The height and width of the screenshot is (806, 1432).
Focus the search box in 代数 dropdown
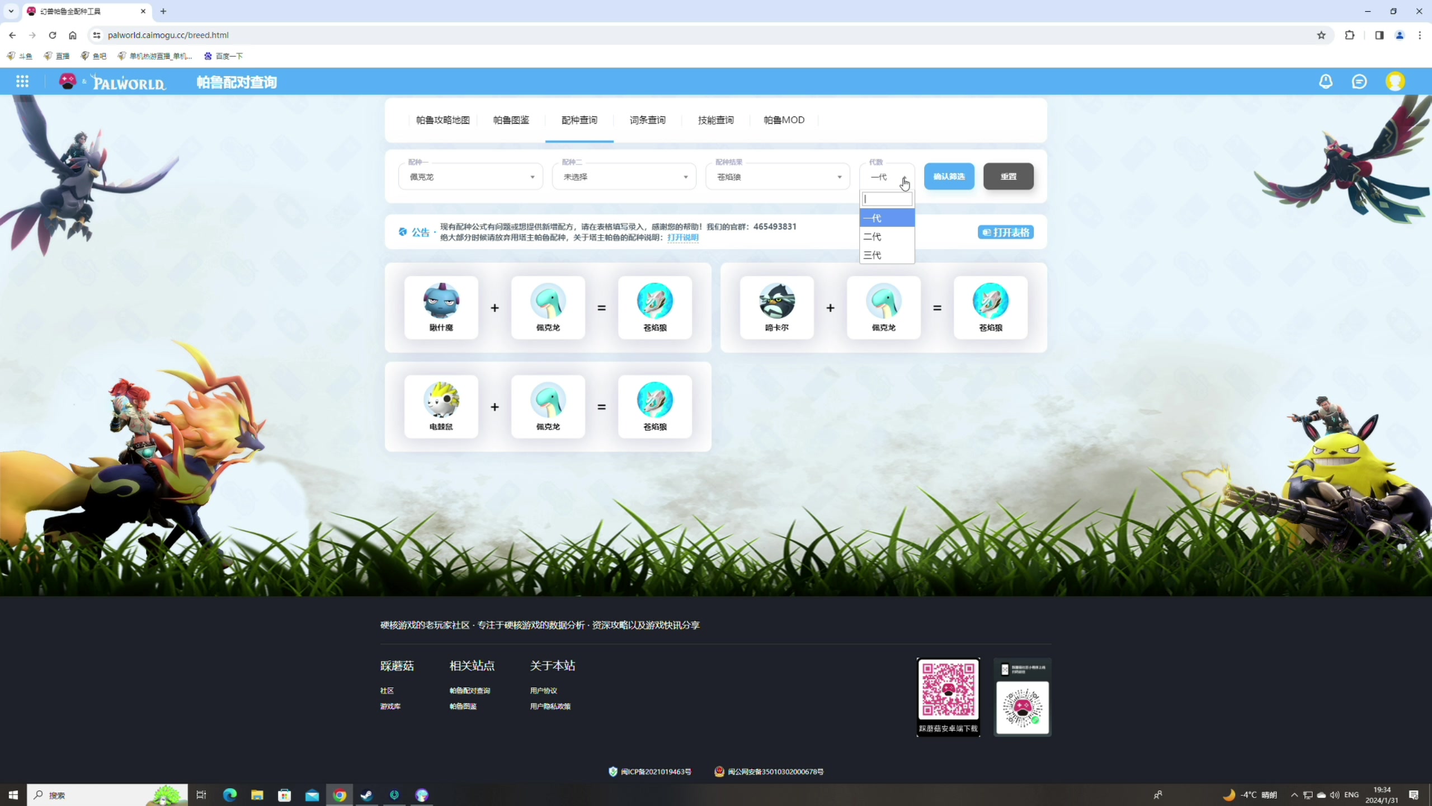pyautogui.click(x=887, y=199)
